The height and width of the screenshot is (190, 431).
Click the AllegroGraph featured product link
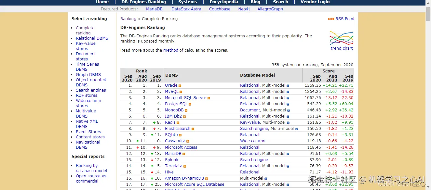pyautogui.click(x=270, y=9)
